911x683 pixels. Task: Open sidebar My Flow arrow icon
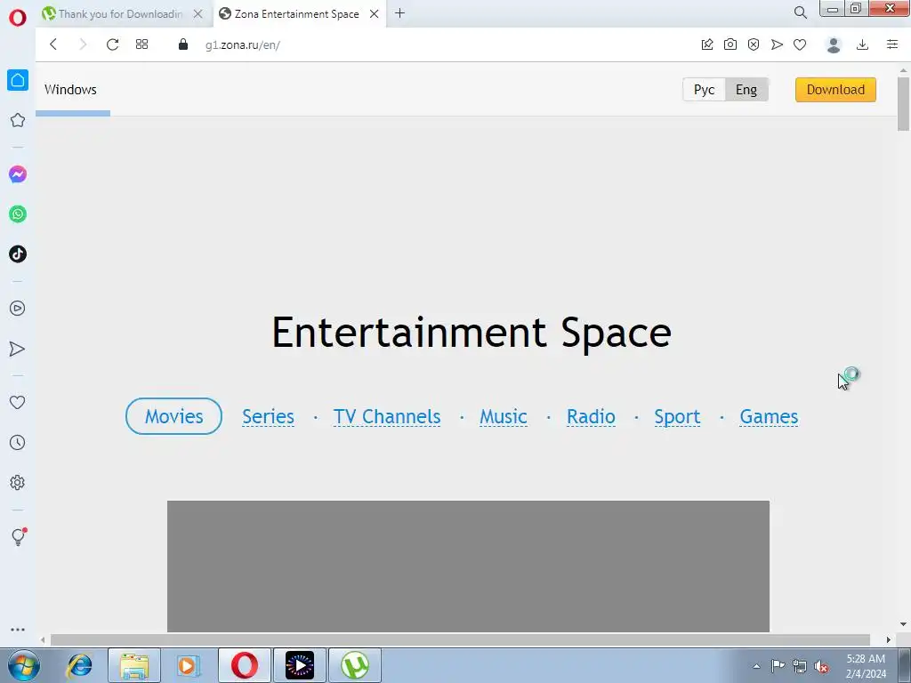tap(18, 349)
